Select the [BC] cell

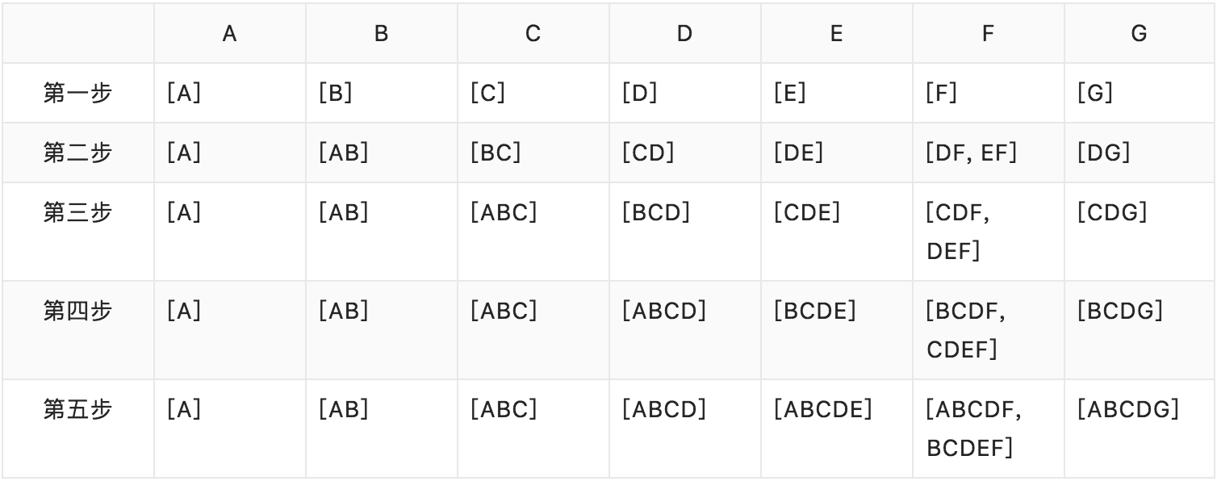[x=496, y=153]
